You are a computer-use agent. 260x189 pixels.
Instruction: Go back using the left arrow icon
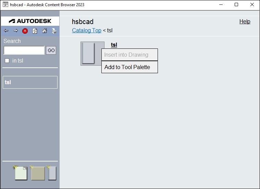pyautogui.click(x=6, y=31)
